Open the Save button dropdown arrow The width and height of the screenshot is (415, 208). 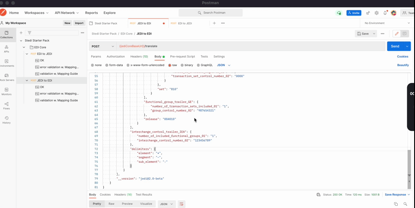(374, 34)
